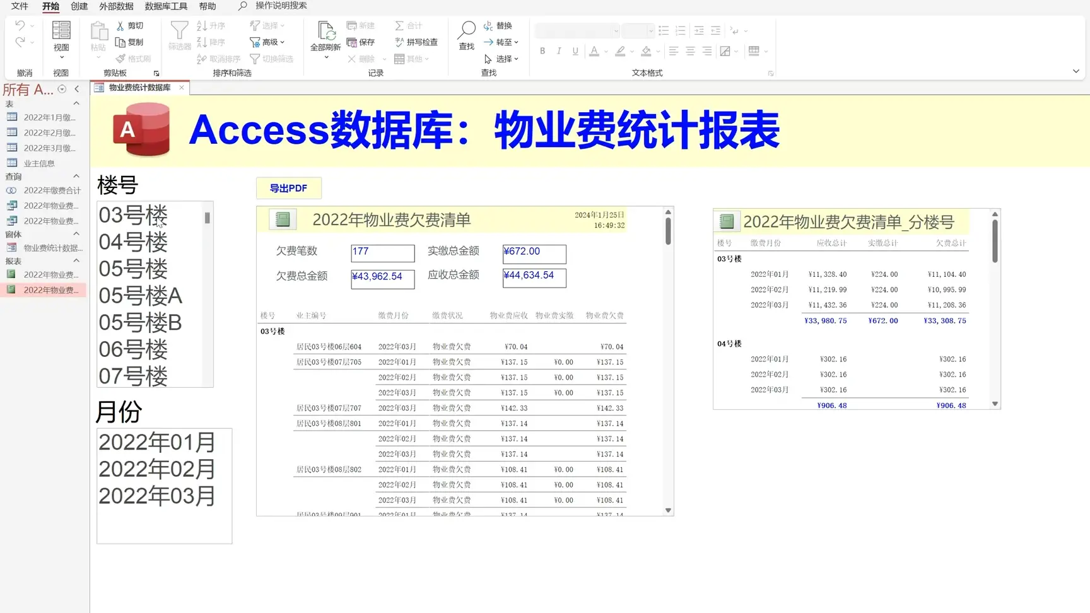Toggle underline formatting
This screenshot has height=613, width=1090.
pos(575,51)
